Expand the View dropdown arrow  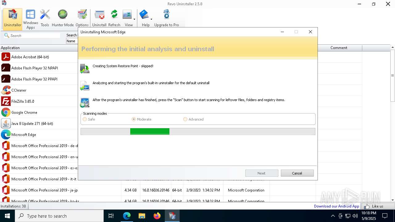click(x=135, y=19)
